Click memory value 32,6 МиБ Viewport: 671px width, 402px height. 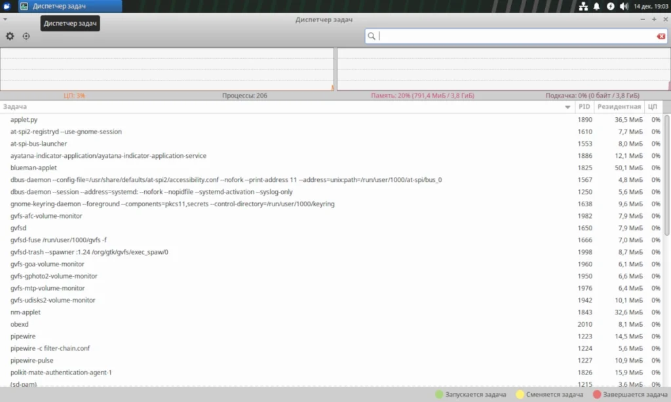[x=628, y=312]
